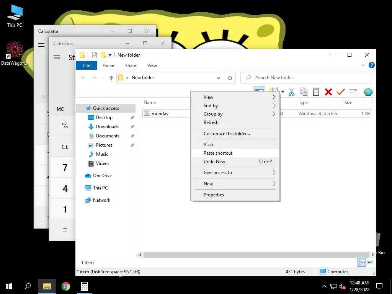
Task: Open the toolbar view options dropdown arrow
Action: [x=283, y=92]
